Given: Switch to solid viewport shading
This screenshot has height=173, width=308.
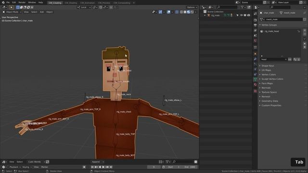Looking at the screenshot, I should 185,12.
